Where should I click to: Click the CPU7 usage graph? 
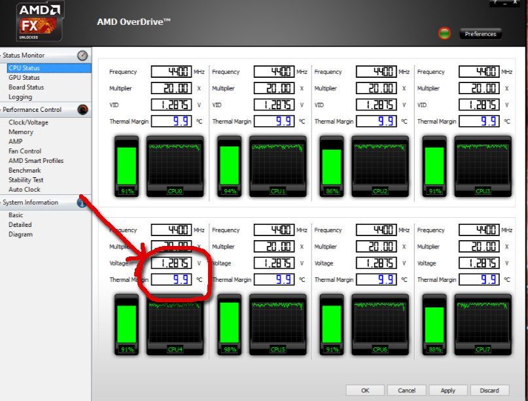[x=483, y=324]
